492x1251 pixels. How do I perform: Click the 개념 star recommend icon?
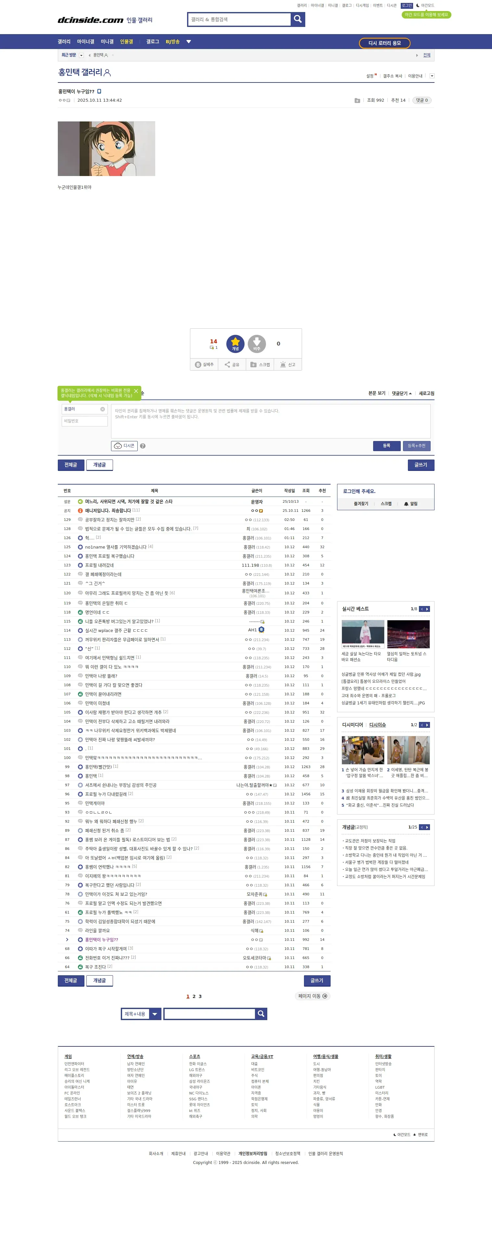click(x=235, y=344)
